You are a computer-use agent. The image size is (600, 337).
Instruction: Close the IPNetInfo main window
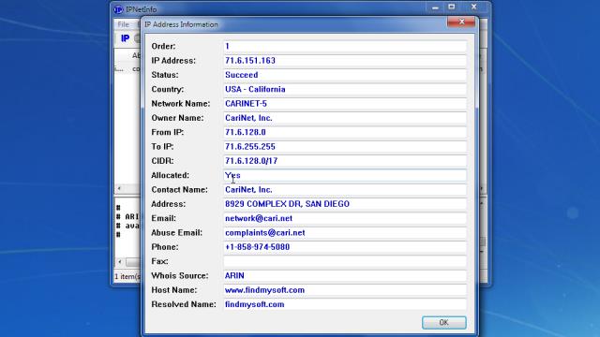point(473,7)
